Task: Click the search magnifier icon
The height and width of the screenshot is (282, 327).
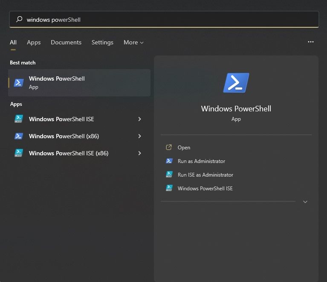Action: [19, 19]
